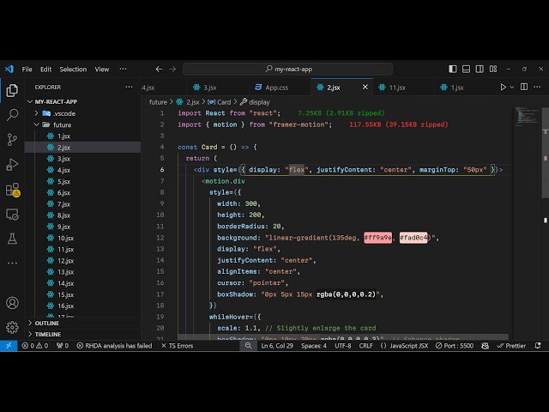Open the Testing flask icon view
The height and width of the screenshot is (412, 549).
click(12, 238)
